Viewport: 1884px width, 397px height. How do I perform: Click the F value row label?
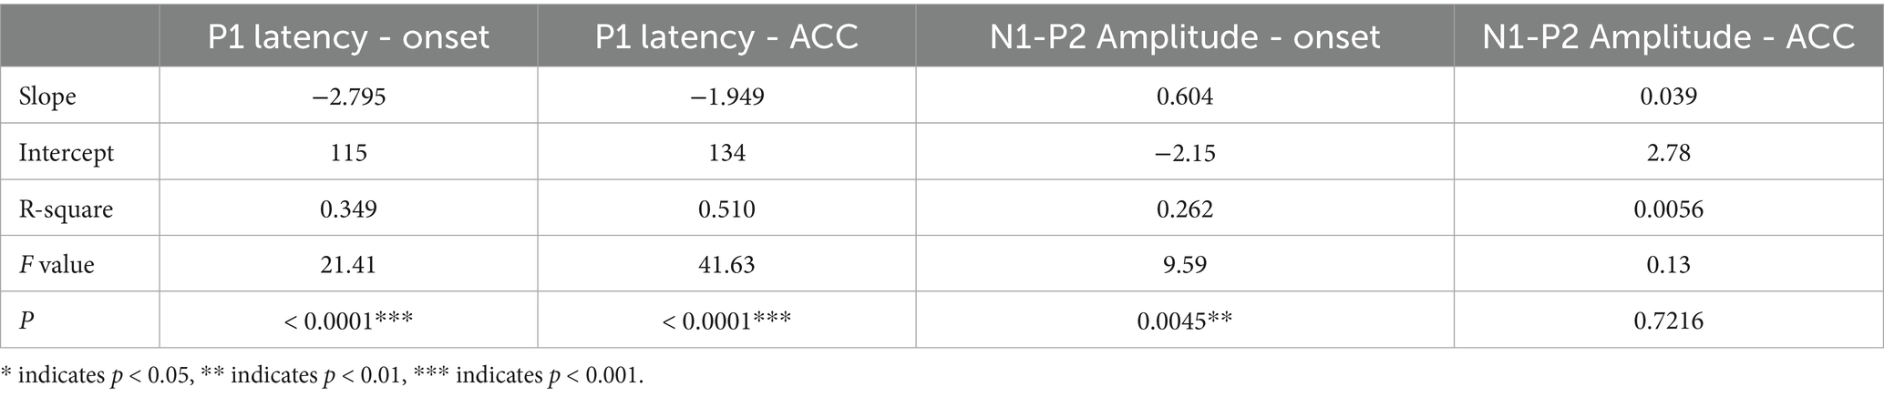pyautogui.click(x=57, y=265)
